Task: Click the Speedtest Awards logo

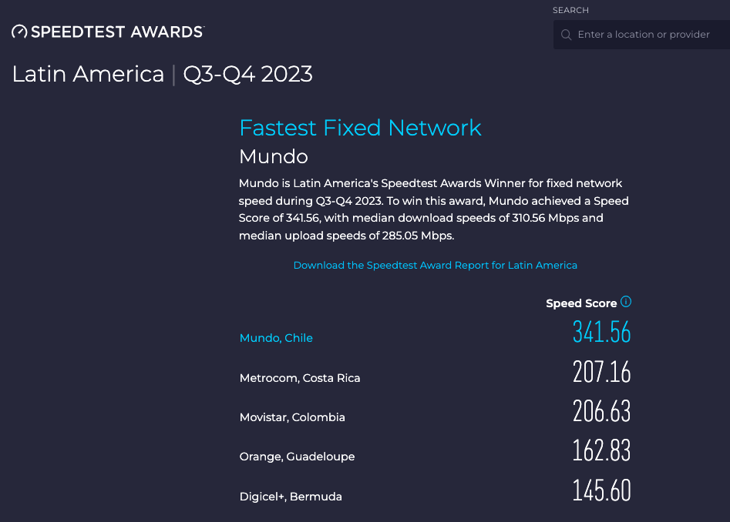Action: (x=108, y=32)
